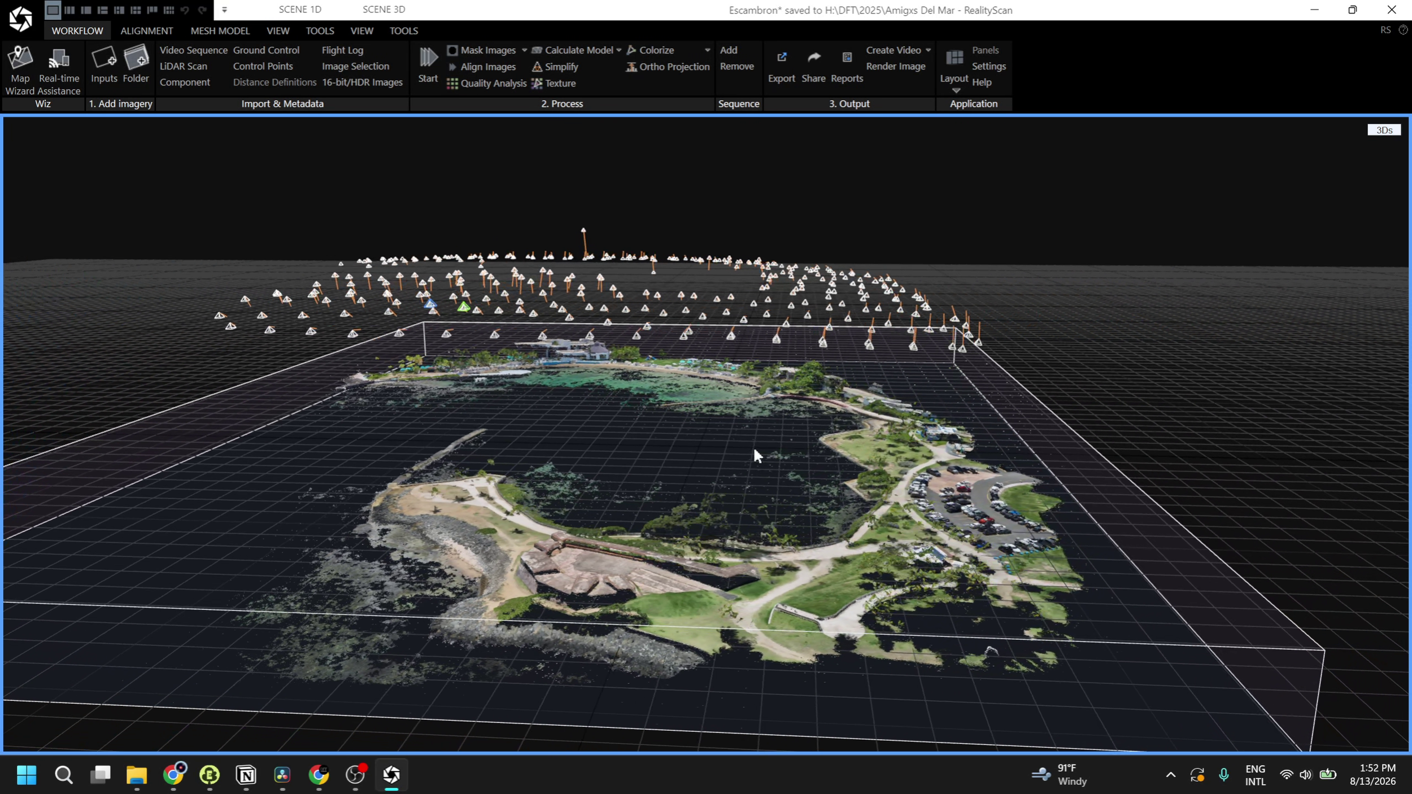Select the WORKFLOW ribbon tab

[x=77, y=30]
